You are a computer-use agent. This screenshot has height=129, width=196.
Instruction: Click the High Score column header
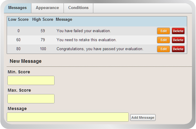pos(42,20)
